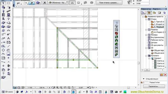Screen dimensions: 168x94
Task: Pick the Door tool
Action: click(9, 15)
